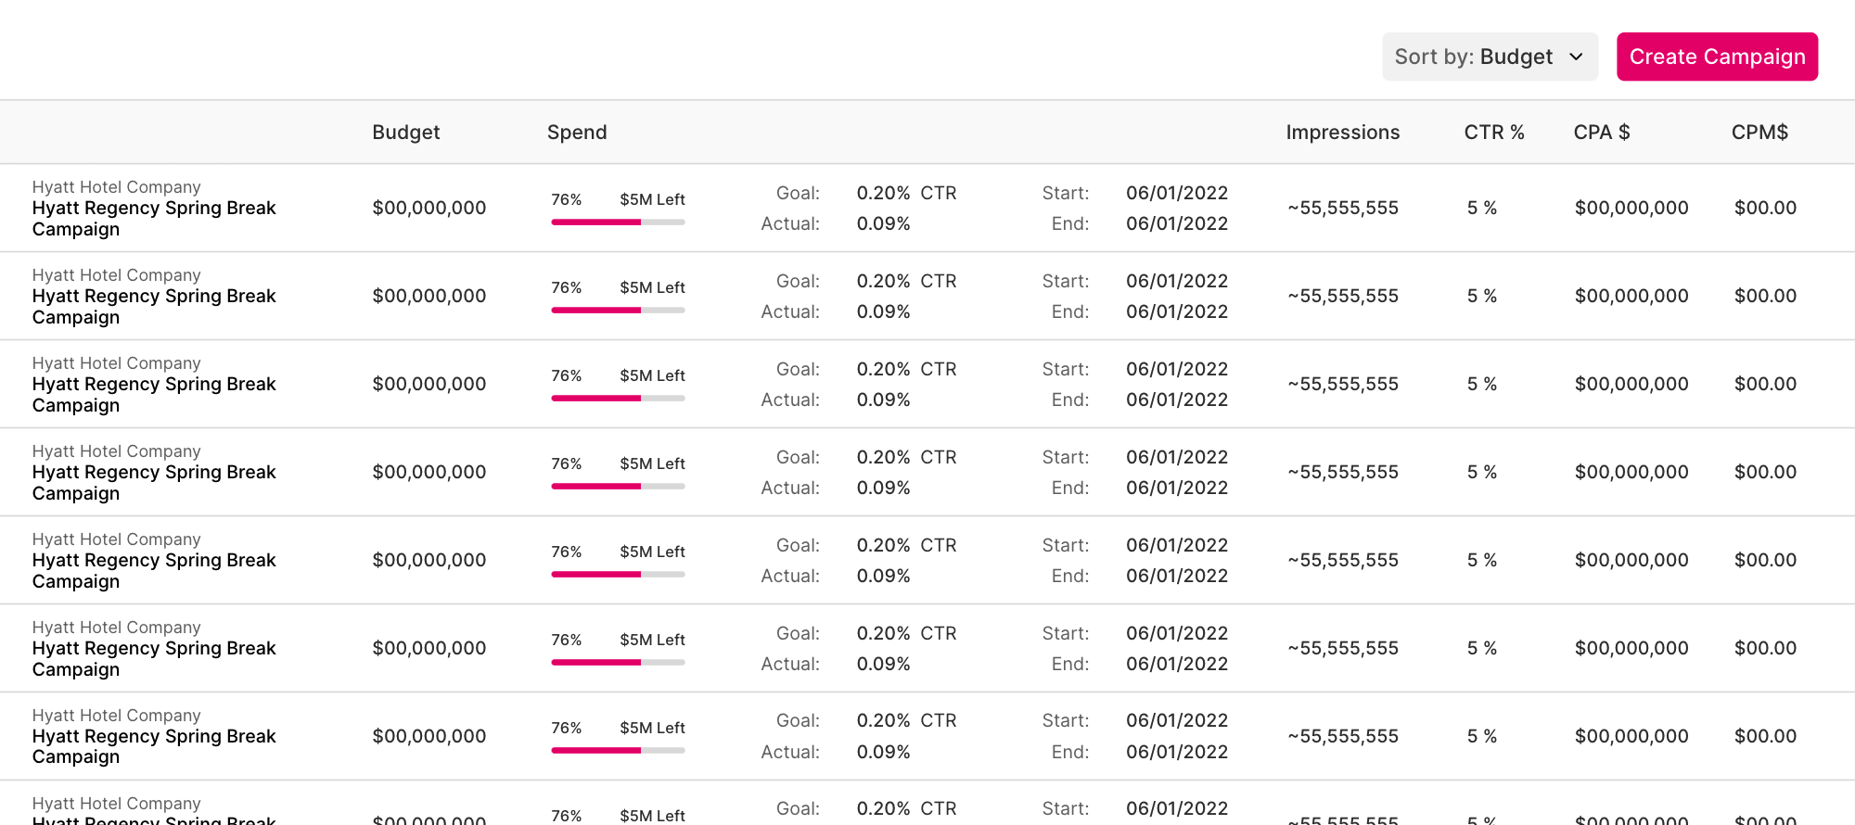Select the Impressions column header
Image resolution: width=1855 pixels, height=825 pixels.
pos(1342,133)
